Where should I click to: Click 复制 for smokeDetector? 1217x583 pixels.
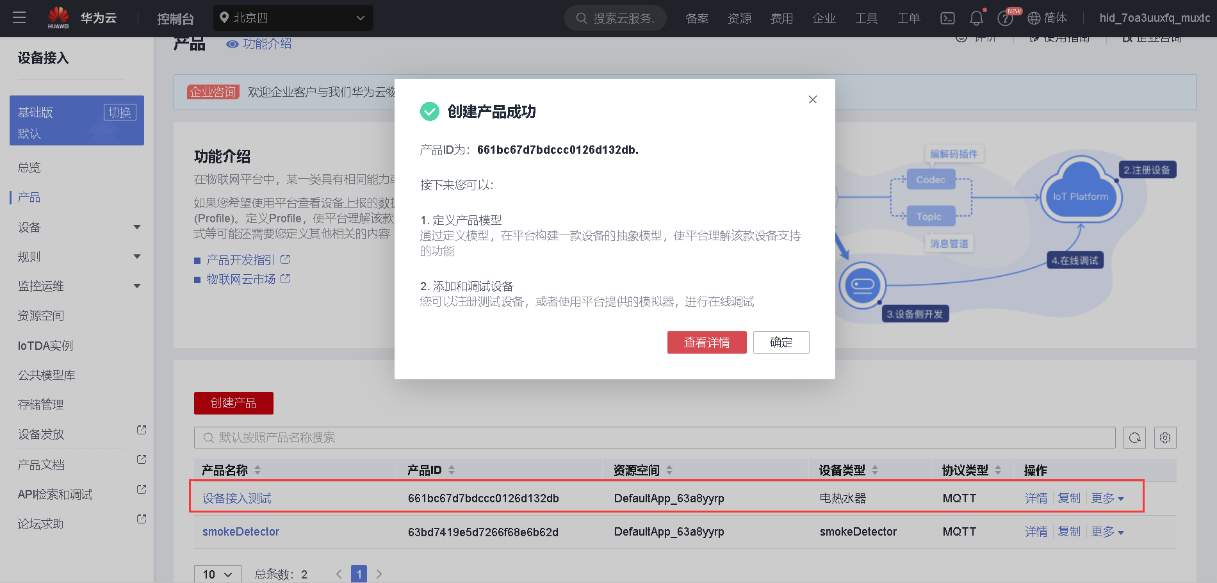click(x=1069, y=532)
